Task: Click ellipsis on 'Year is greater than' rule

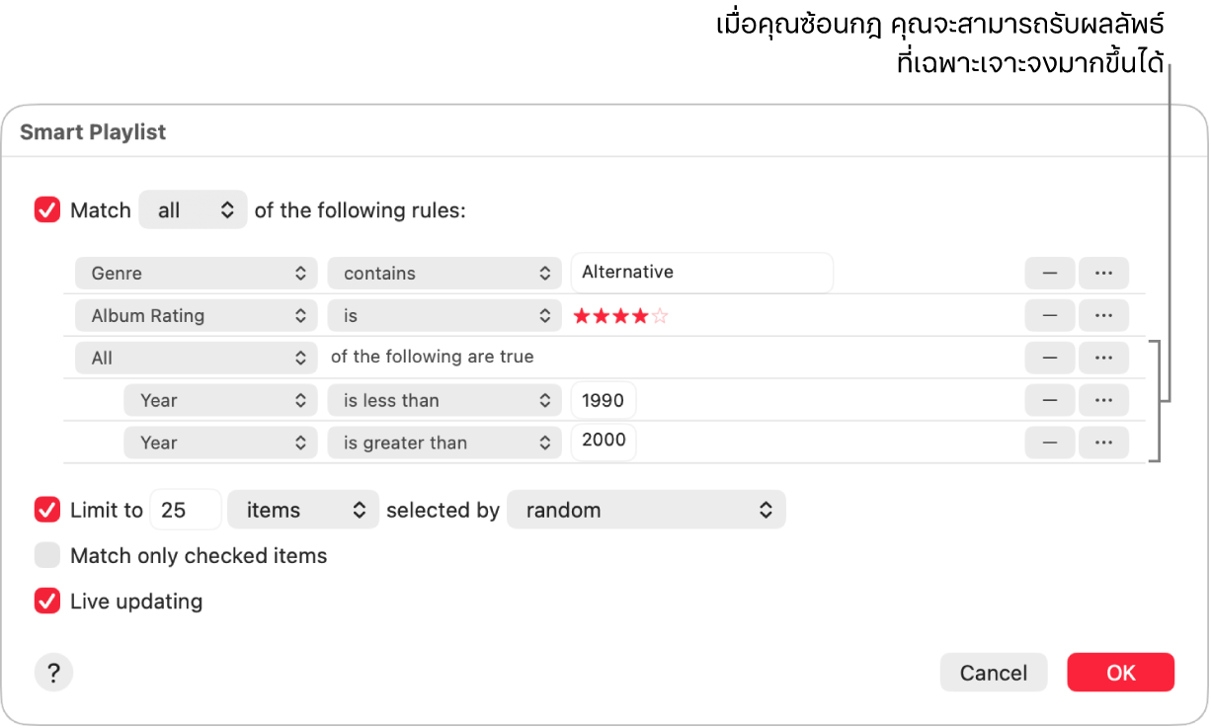Action: (1103, 443)
